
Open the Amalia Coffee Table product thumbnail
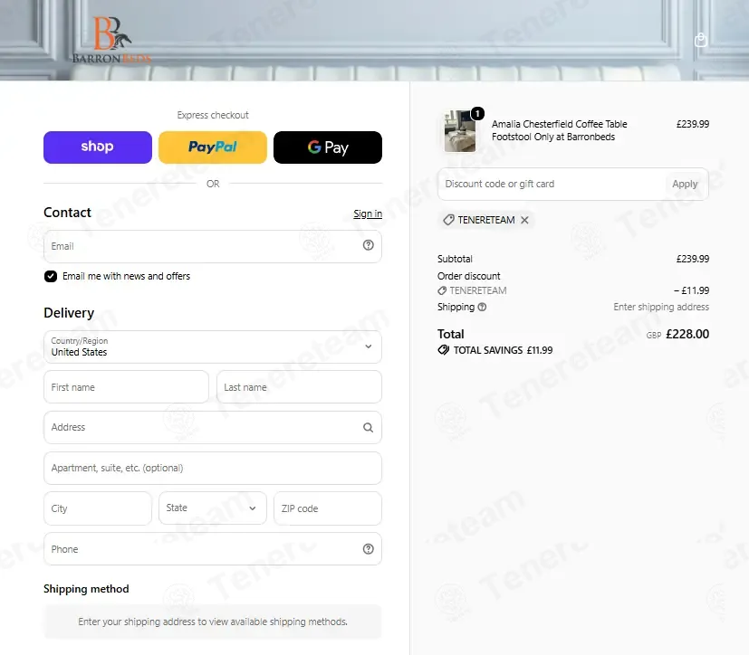(x=459, y=130)
